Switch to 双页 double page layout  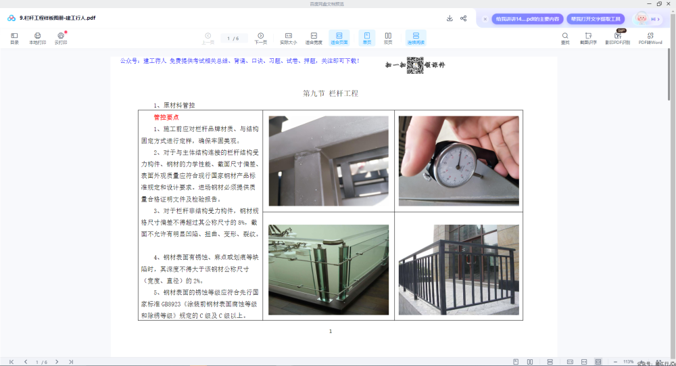point(388,38)
